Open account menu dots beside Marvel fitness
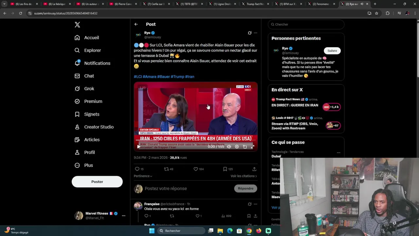The image size is (419, 236). [123, 216]
